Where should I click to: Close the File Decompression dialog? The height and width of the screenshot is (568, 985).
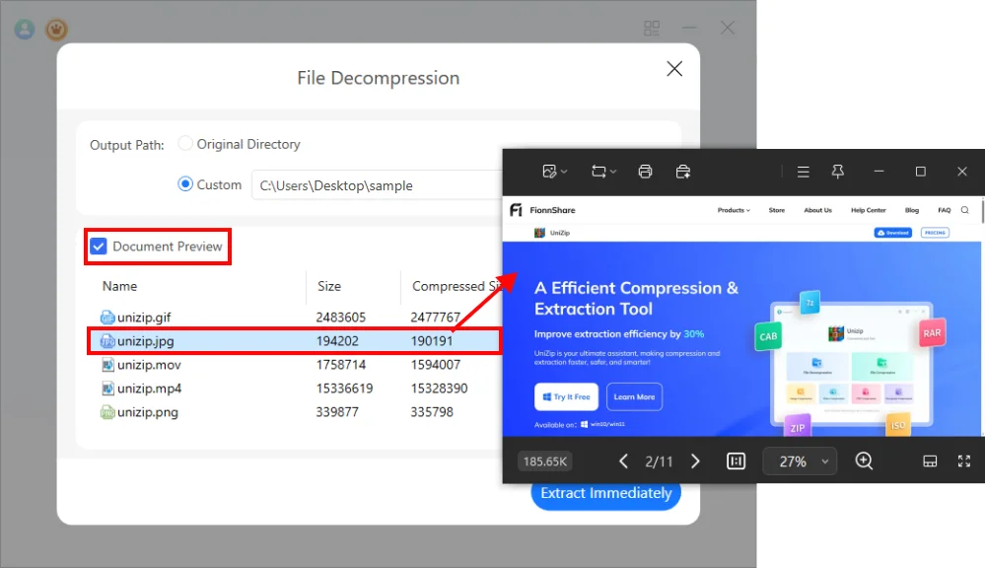(674, 68)
